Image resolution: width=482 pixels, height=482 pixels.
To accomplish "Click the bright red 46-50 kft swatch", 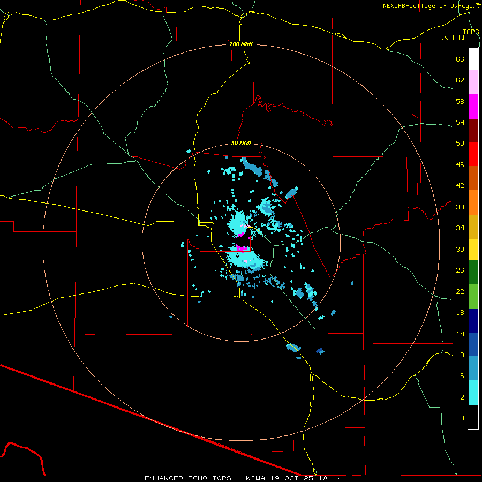I will tap(473, 154).
